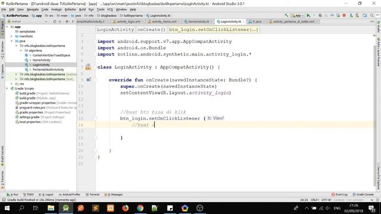Open Firefox from the Windows taskbar

click(126, 208)
